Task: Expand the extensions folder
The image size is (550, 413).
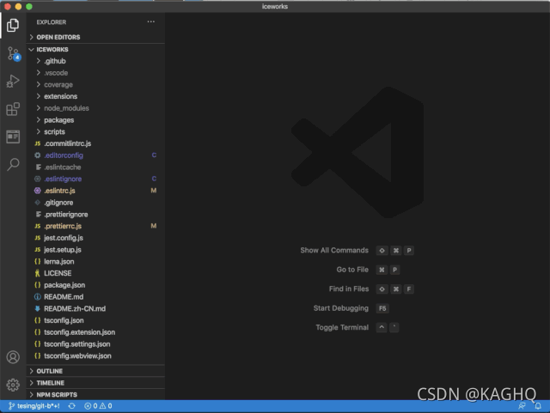Action: pos(95,96)
